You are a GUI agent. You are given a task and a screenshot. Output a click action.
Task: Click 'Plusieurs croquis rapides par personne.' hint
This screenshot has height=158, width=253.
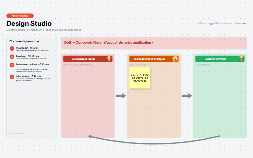[78, 65]
